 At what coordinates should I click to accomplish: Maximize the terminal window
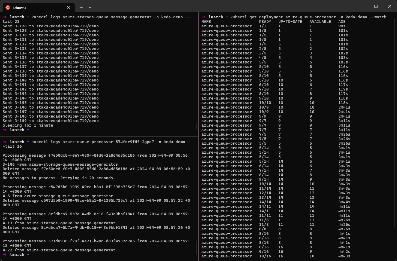coord(376,6)
